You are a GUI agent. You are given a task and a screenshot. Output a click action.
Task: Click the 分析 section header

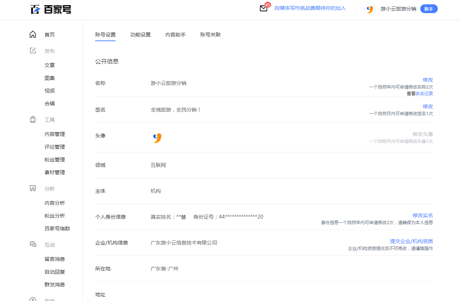click(50, 189)
